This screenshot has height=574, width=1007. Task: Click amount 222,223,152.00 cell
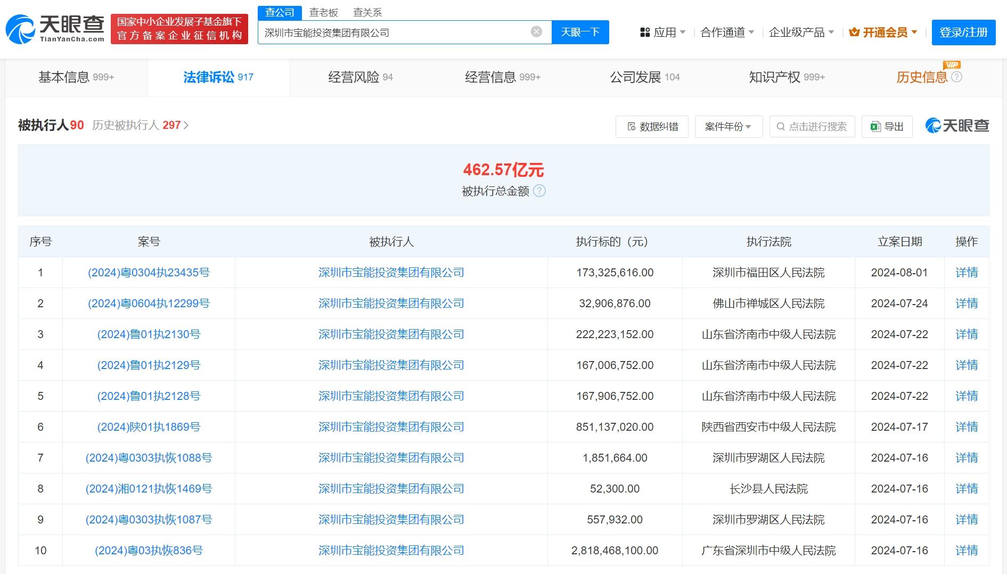pos(615,334)
